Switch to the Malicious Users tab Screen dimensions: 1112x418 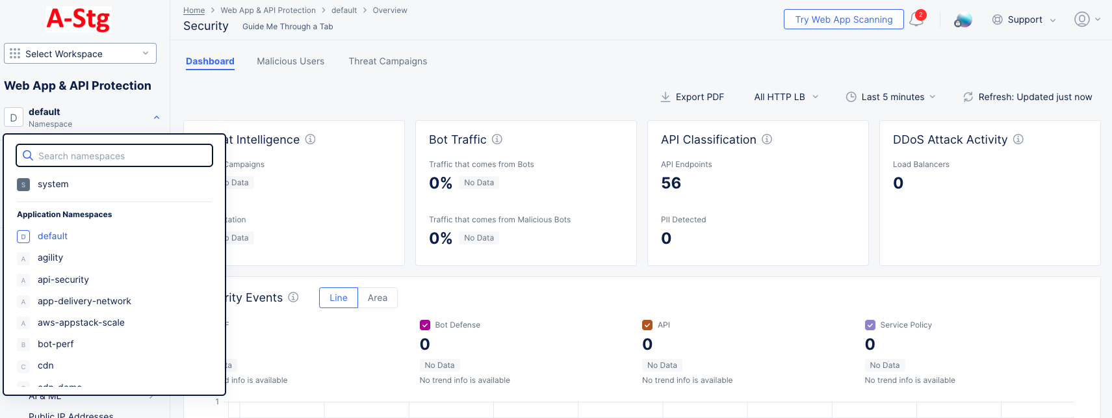[x=291, y=61]
